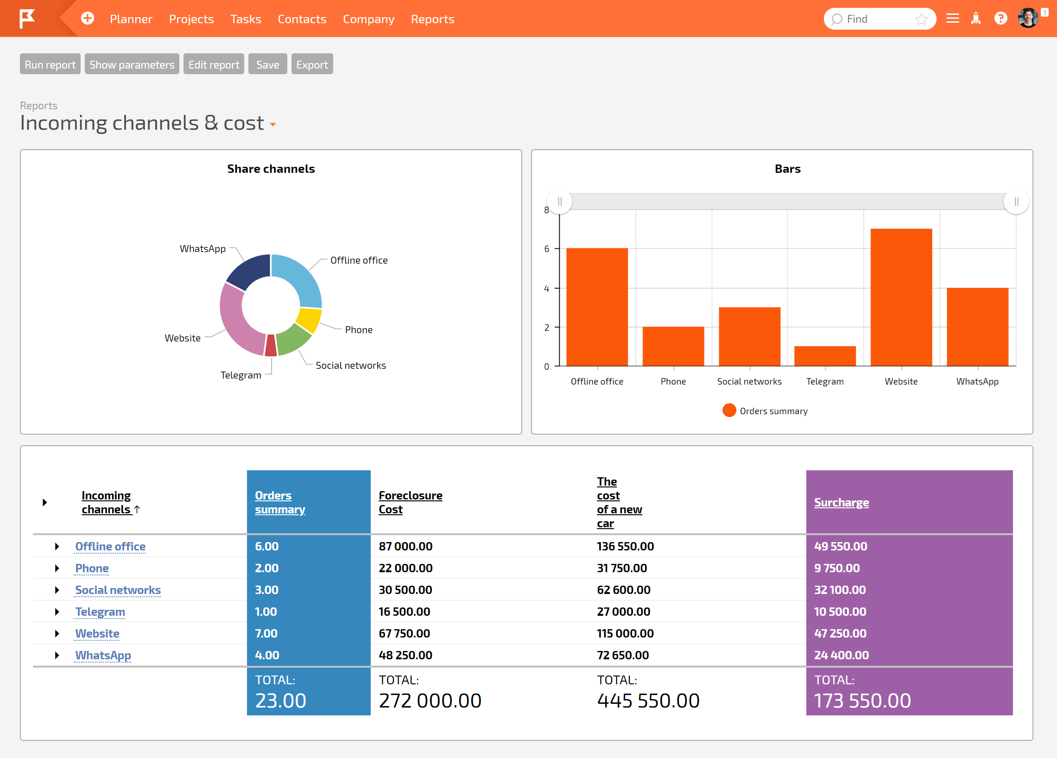
Task: Open the Offline office link
Action: 110,546
